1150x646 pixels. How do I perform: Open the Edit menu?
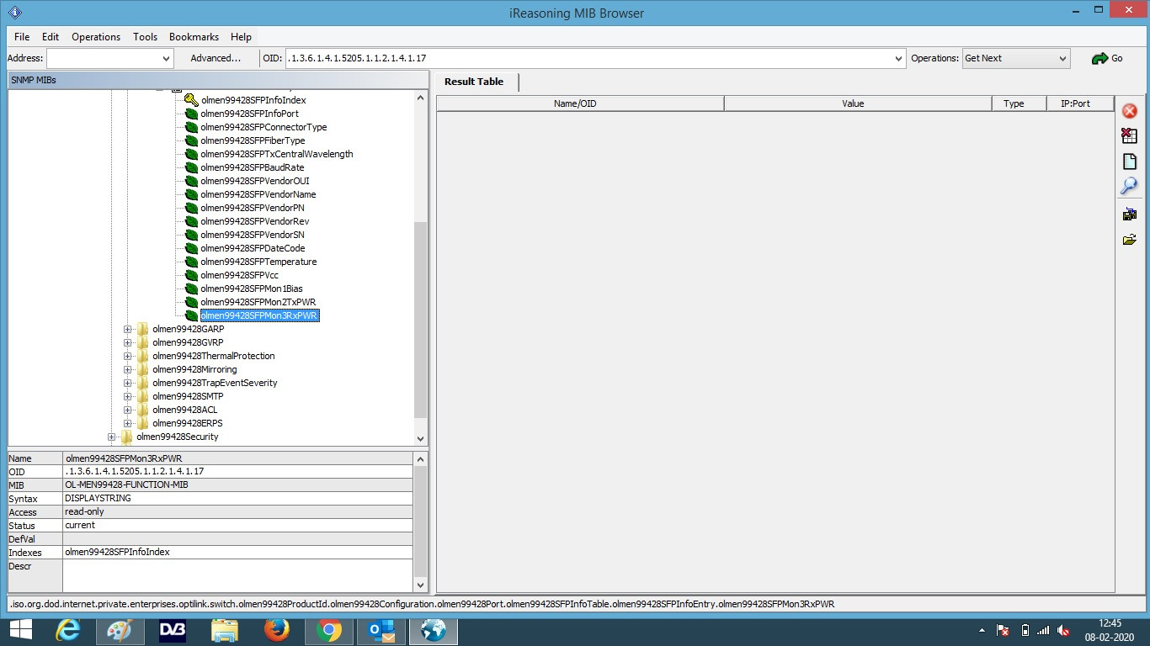(x=51, y=37)
